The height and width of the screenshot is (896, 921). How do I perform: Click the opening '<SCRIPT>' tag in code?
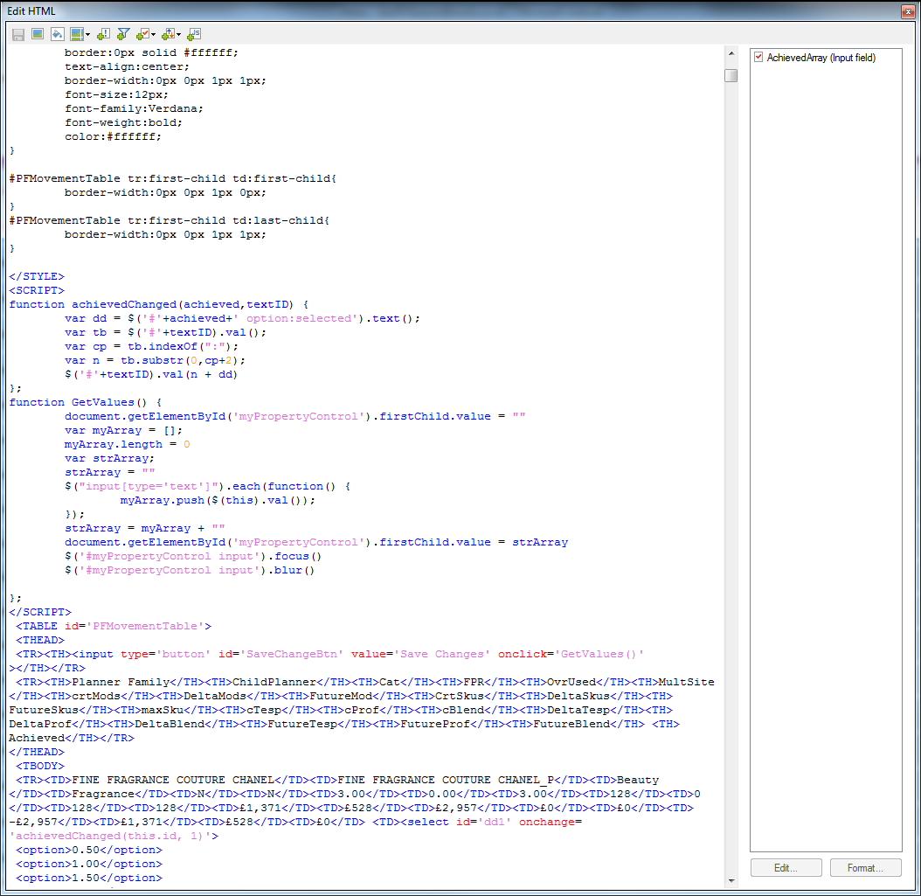point(37,290)
